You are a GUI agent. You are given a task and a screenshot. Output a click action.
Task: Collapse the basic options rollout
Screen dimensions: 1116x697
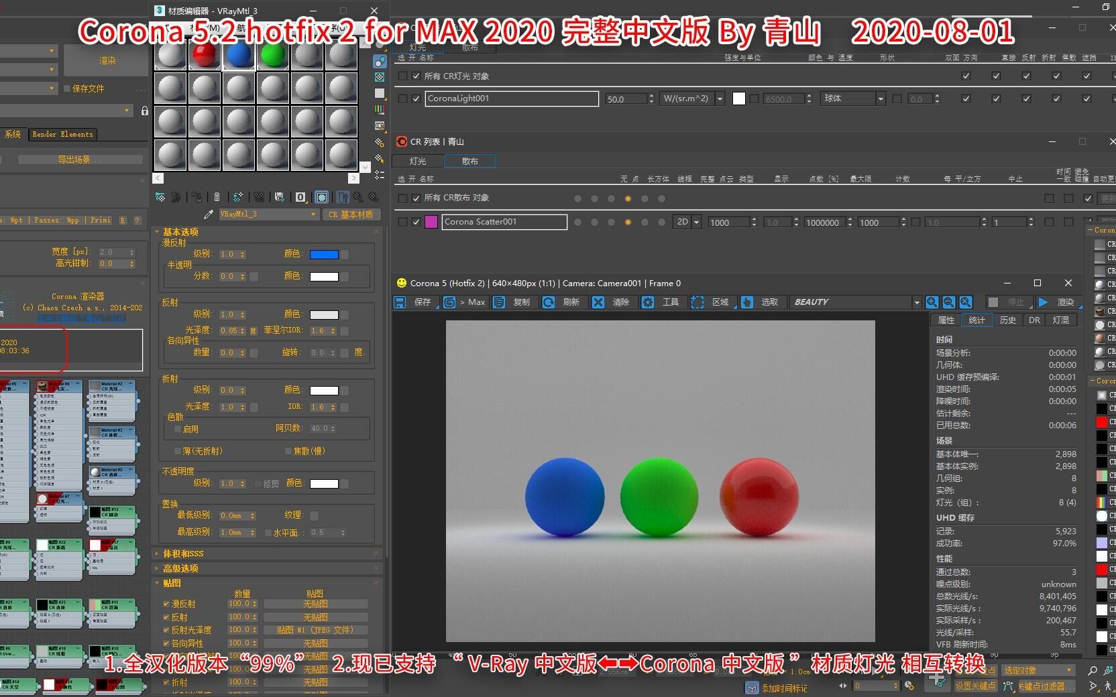(x=180, y=231)
